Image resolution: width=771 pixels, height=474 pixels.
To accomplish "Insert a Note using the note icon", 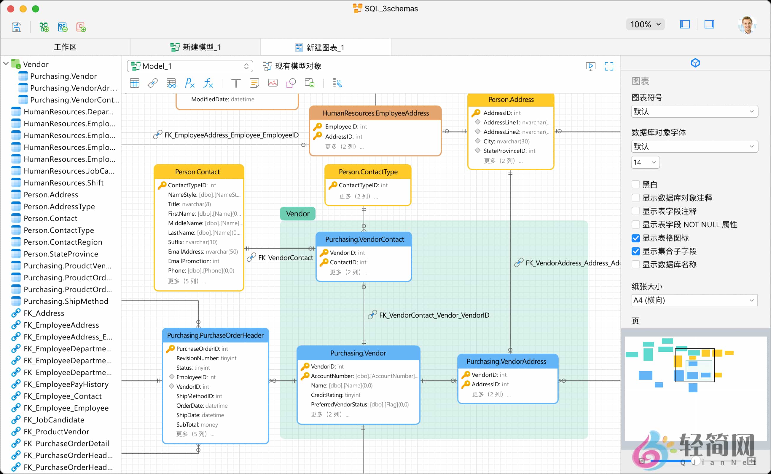I will [x=254, y=83].
